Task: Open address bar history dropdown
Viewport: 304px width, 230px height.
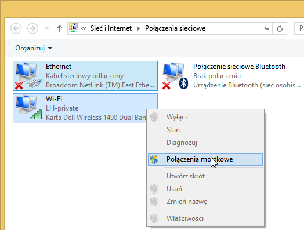Action: pyautogui.click(x=267, y=28)
